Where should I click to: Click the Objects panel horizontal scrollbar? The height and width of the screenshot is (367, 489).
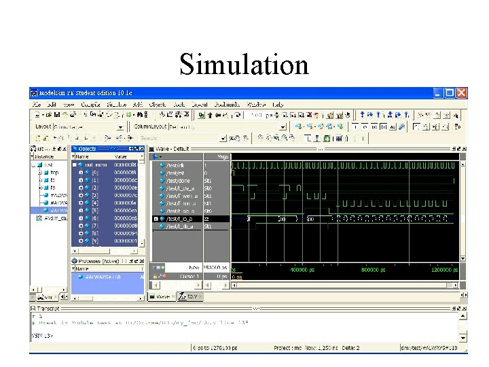[x=106, y=251]
